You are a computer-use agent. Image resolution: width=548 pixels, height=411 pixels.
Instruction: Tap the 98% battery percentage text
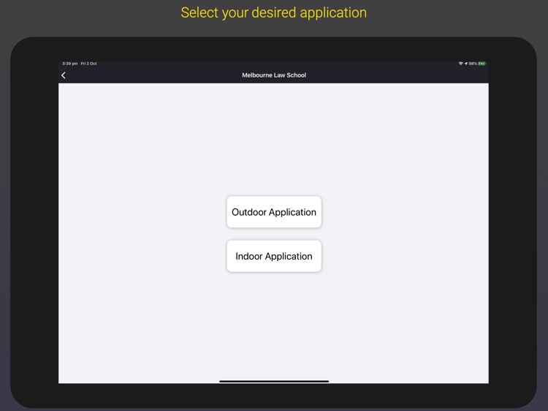473,64
